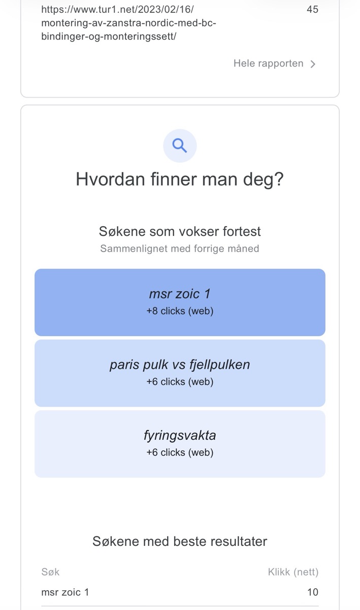This screenshot has width=360, height=610.
Task: Click the "Søkene med beste resultater" heading
Action: 180,541
